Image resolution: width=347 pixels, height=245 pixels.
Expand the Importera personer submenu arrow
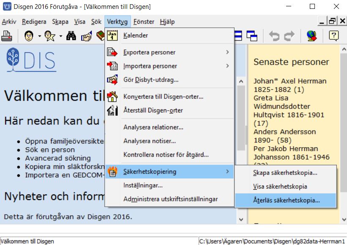point(227,66)
